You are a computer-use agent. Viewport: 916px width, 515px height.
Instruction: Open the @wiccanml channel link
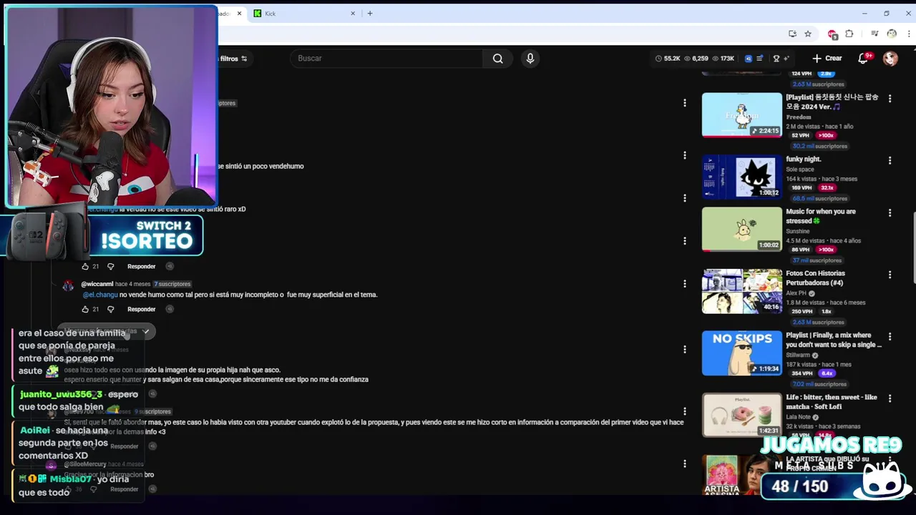(97, 284)
